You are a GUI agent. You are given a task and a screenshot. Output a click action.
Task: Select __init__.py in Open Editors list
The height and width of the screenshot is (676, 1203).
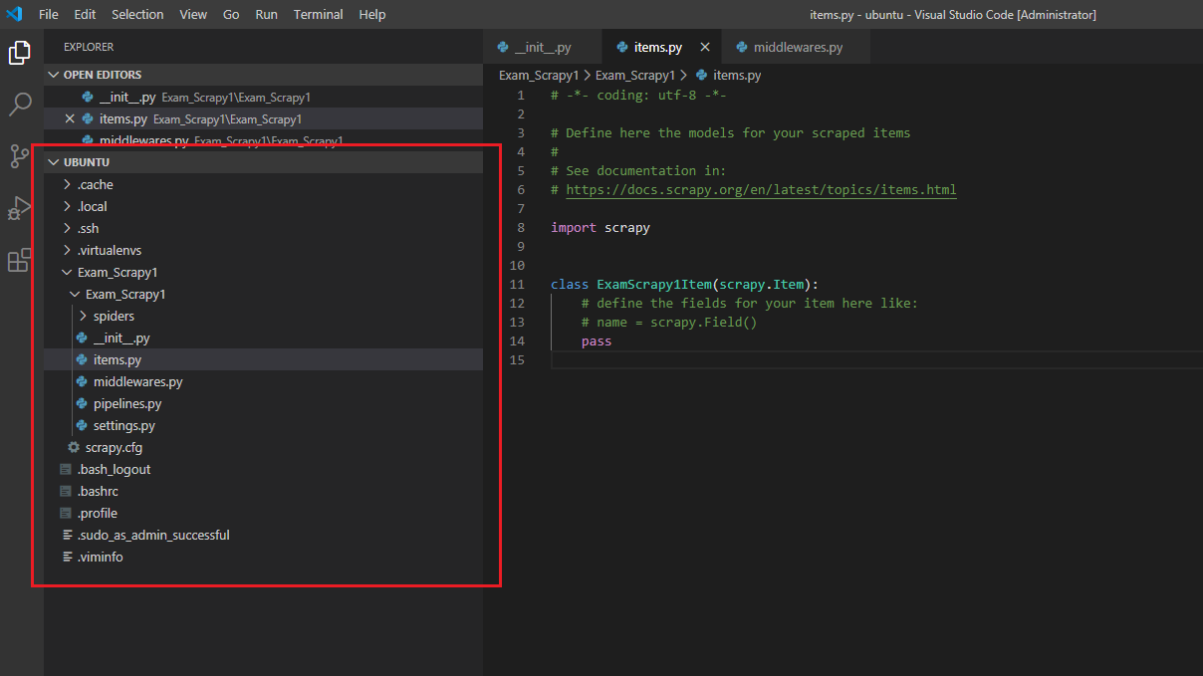(263, 97)
